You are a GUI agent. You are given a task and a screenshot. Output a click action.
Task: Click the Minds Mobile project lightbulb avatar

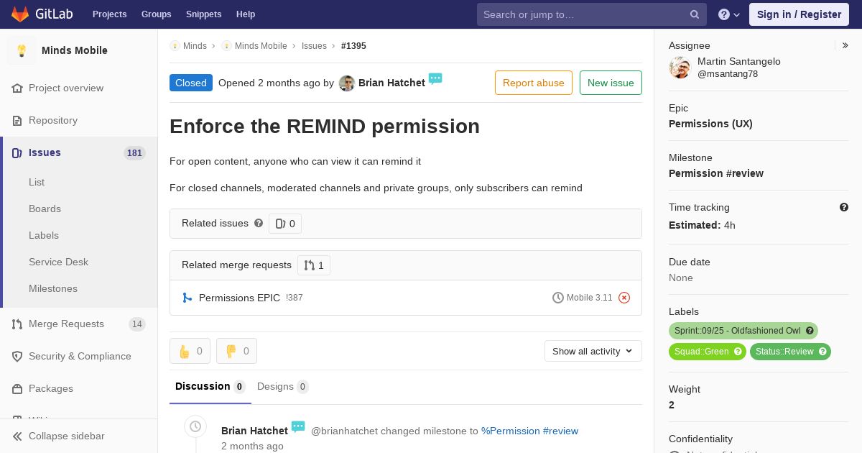(22, 50)
